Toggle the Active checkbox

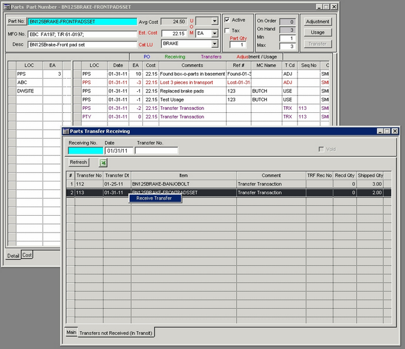tap(227, 20)
